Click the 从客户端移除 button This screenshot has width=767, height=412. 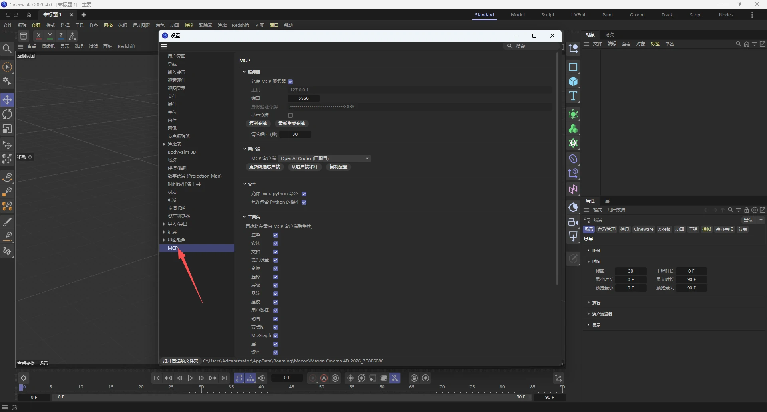[305, 167]
